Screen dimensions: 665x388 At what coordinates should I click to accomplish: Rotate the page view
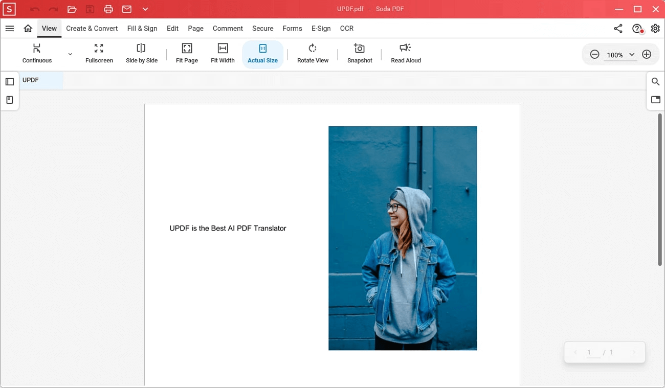coord(313,53)
